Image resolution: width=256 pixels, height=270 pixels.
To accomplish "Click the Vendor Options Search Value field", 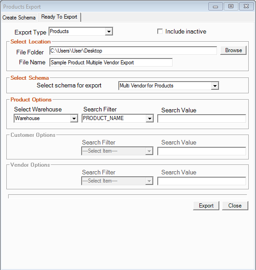I will click(x=202, y=181).
